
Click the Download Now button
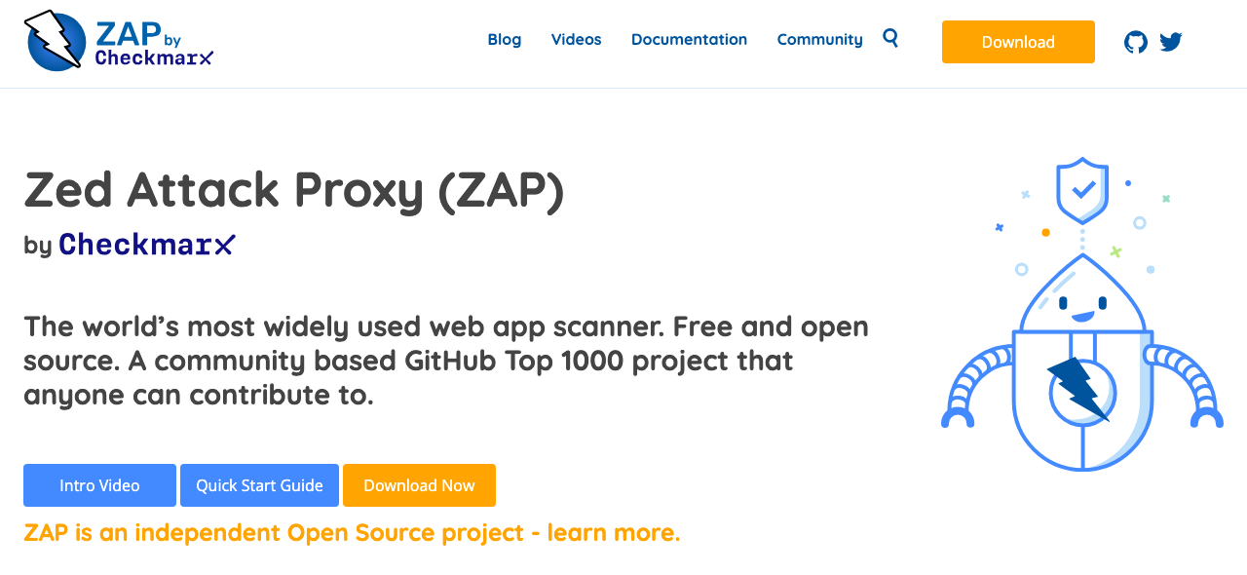[419, 485]
